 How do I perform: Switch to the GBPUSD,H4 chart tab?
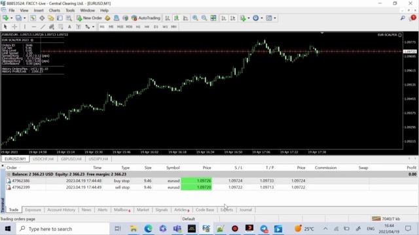click(x=71, y=159)
